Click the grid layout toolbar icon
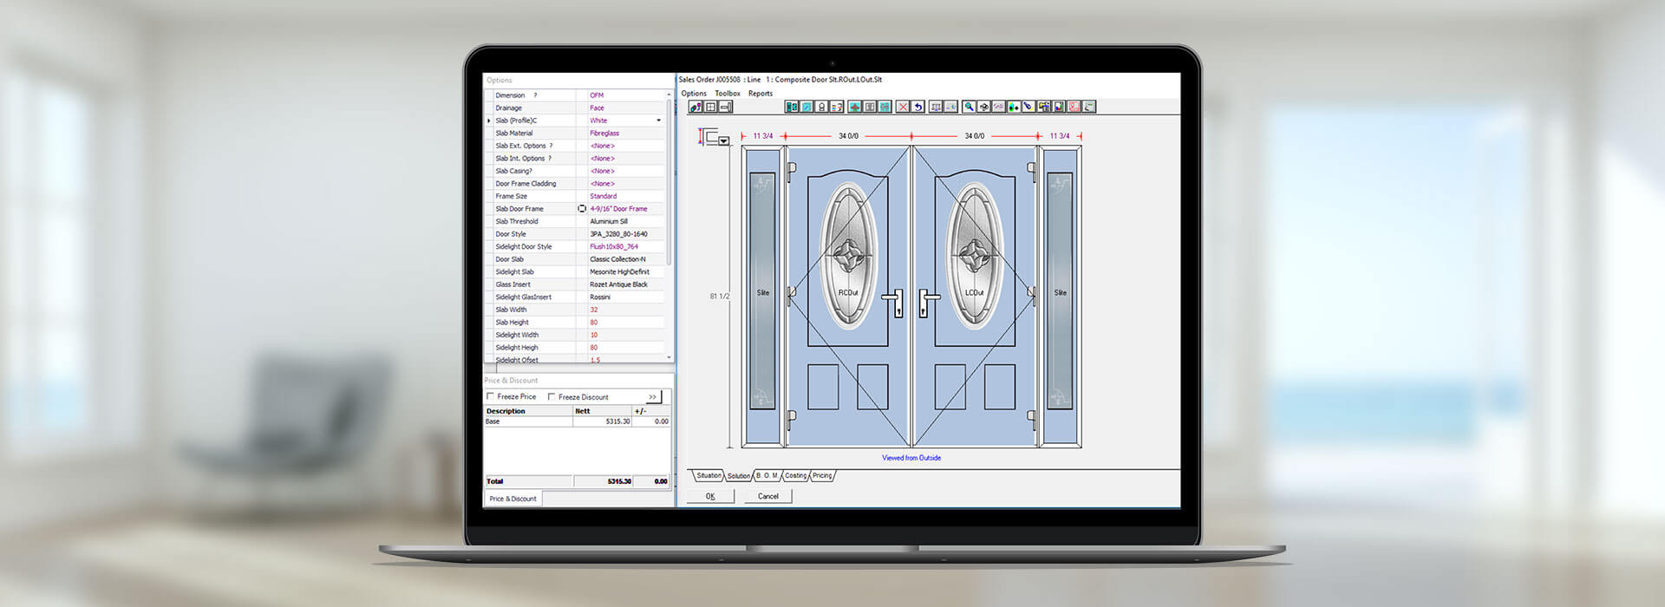 tap(711, 107)
